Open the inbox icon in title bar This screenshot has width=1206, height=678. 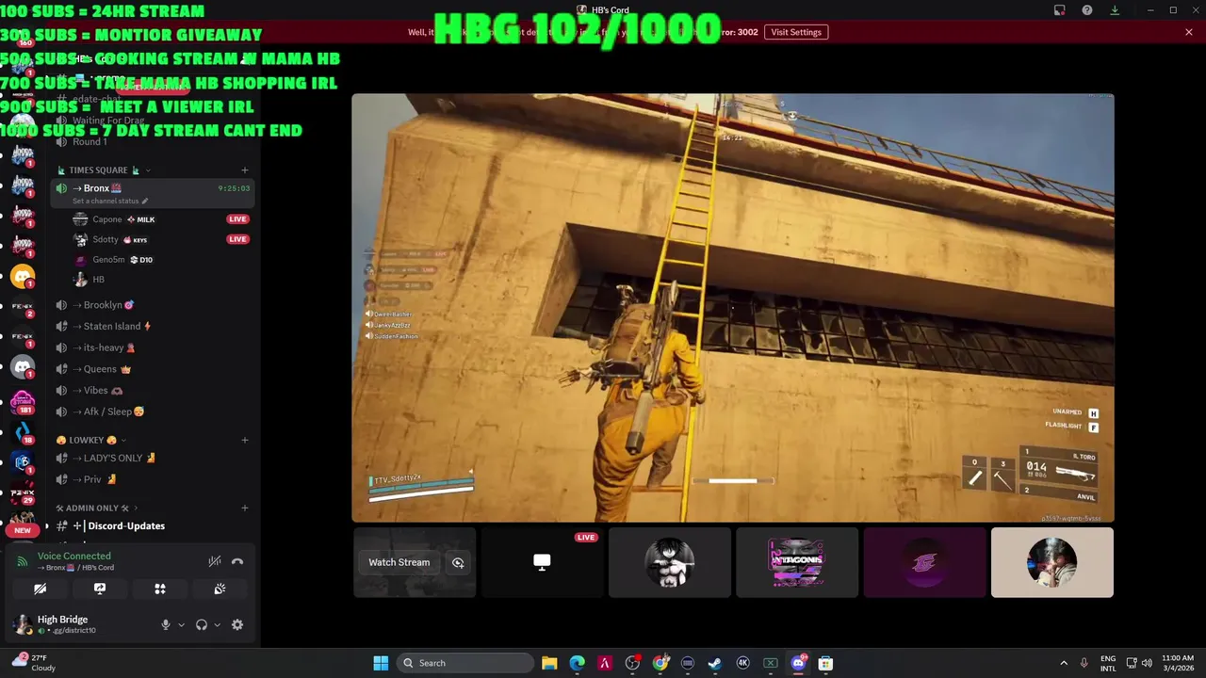tap(1059, 10)
